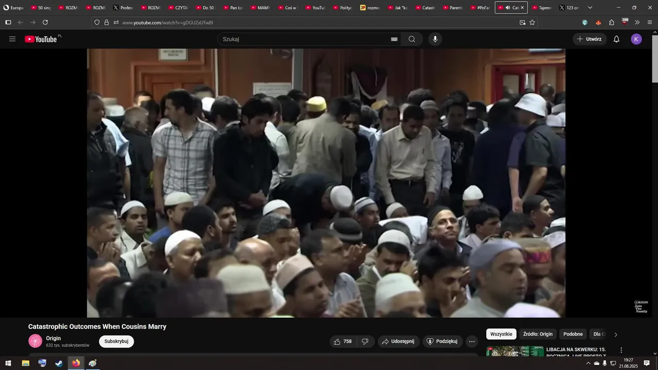Open the Firefox extensions puzzle icon
Viewport: 658px width, 370px height.
pyautogui.click(x=611, y=23)
